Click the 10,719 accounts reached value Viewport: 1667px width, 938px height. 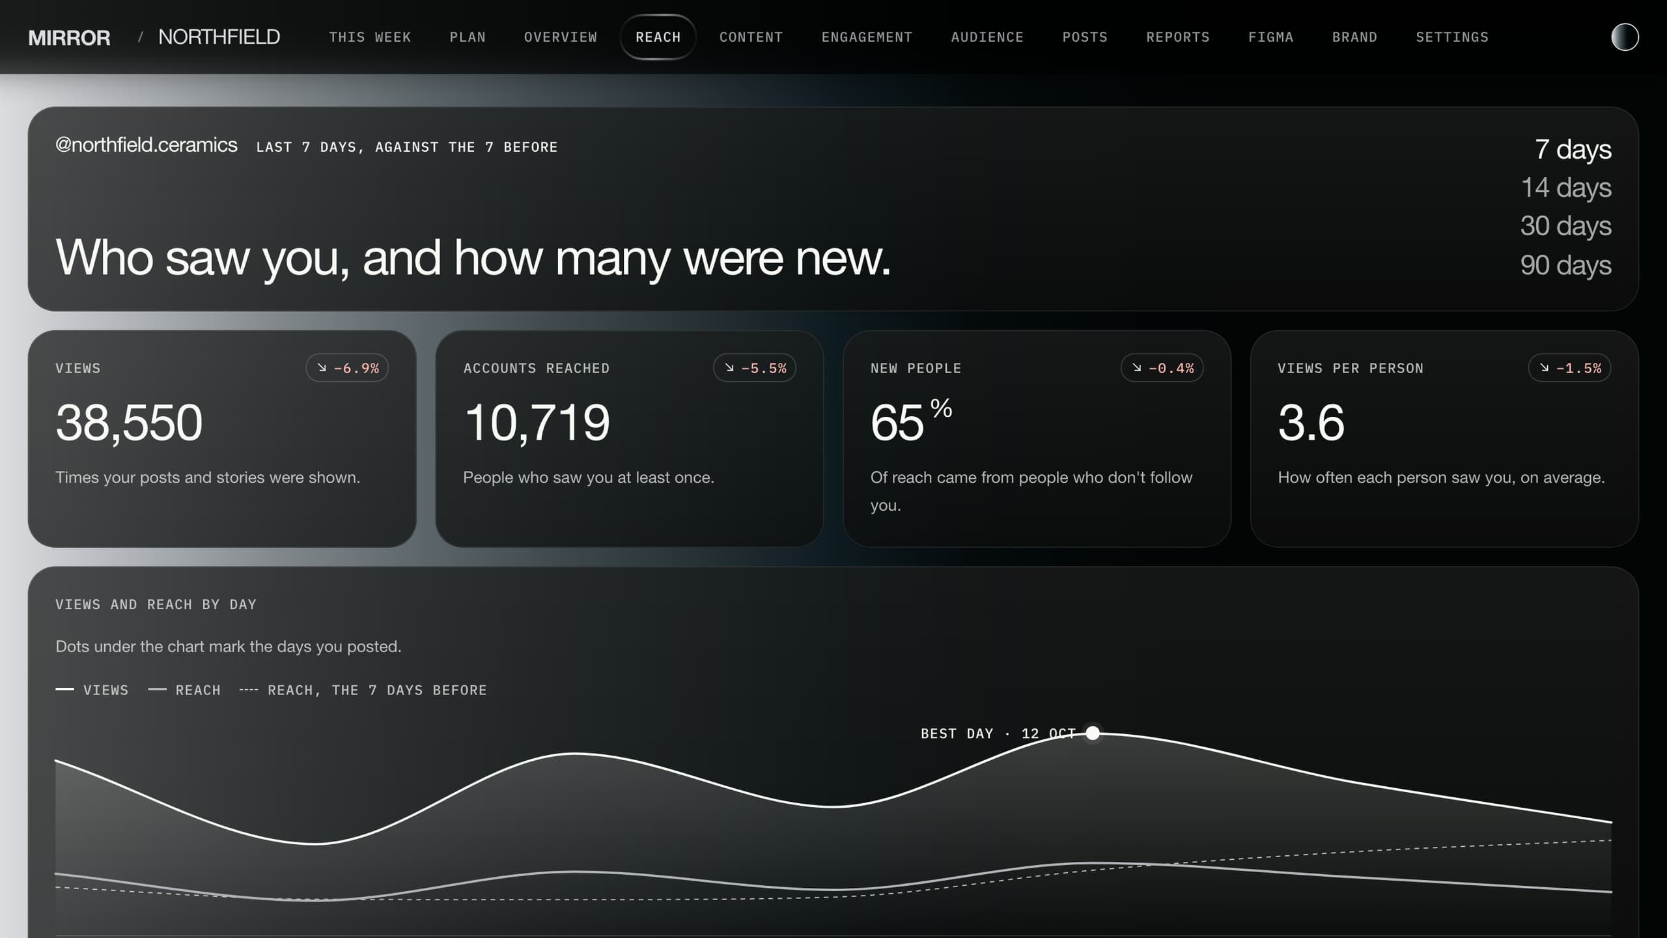tap(537, 422)
